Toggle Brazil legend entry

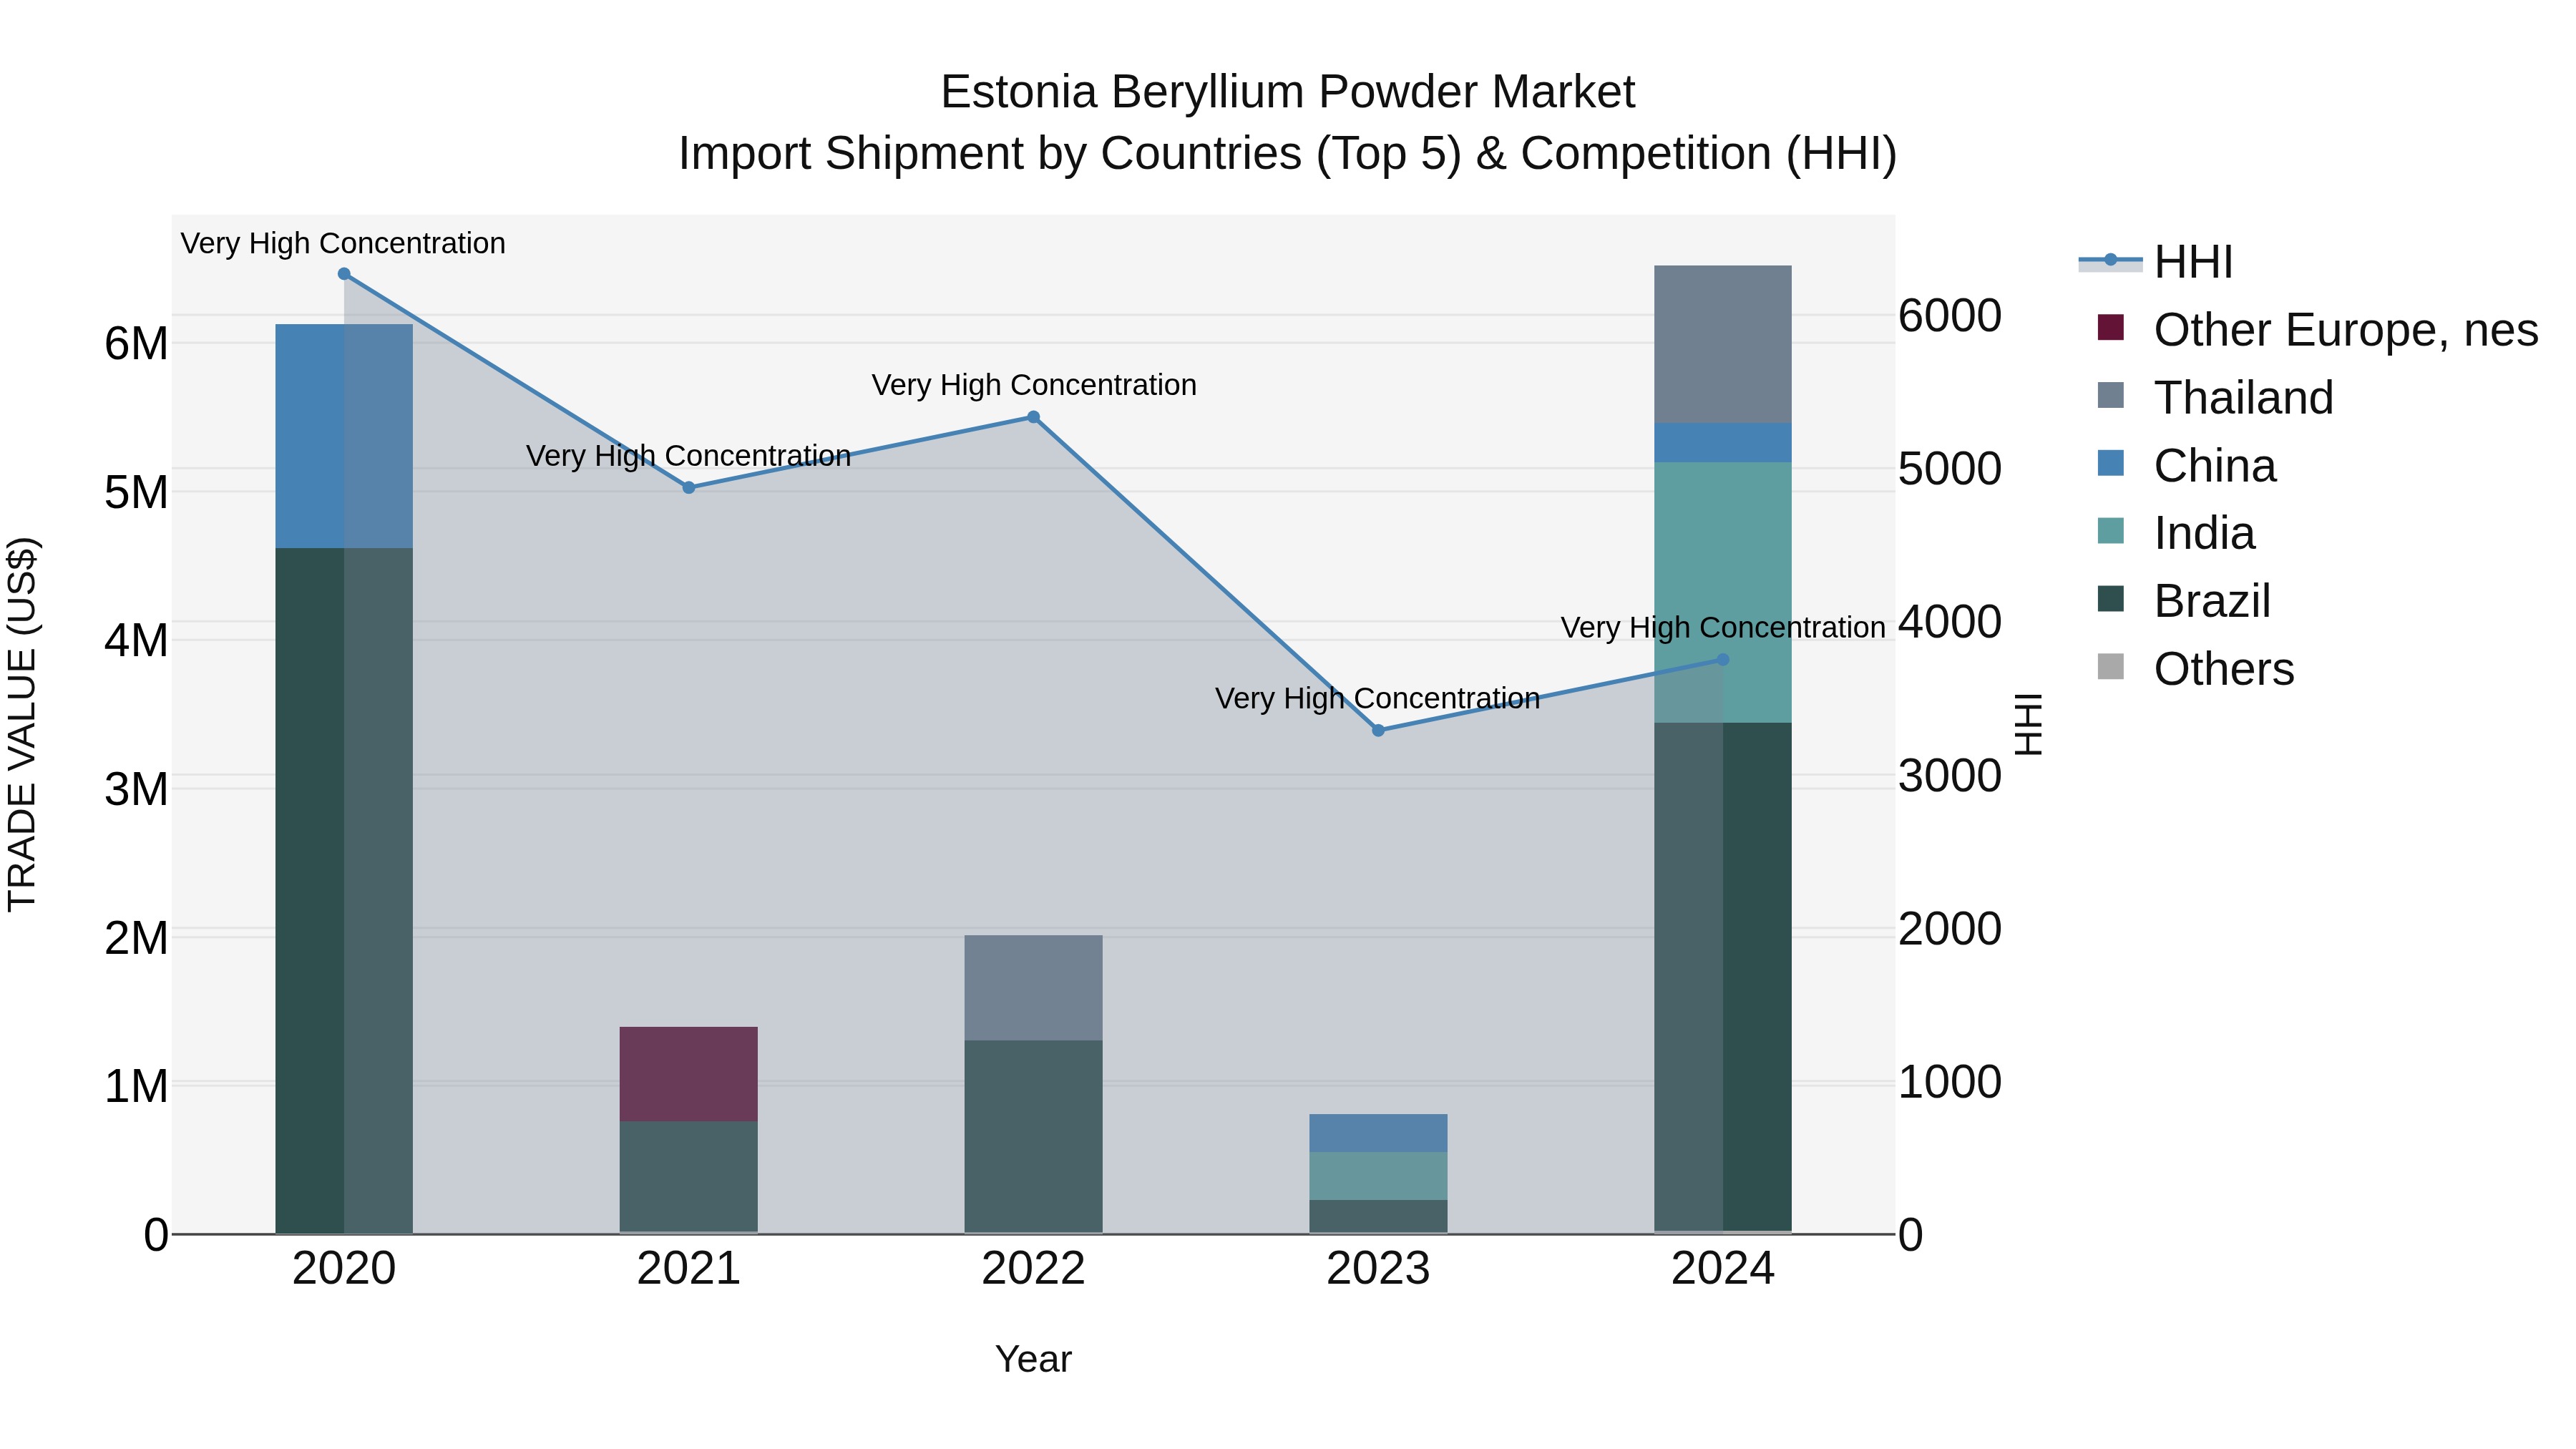tap(2184, 601)
